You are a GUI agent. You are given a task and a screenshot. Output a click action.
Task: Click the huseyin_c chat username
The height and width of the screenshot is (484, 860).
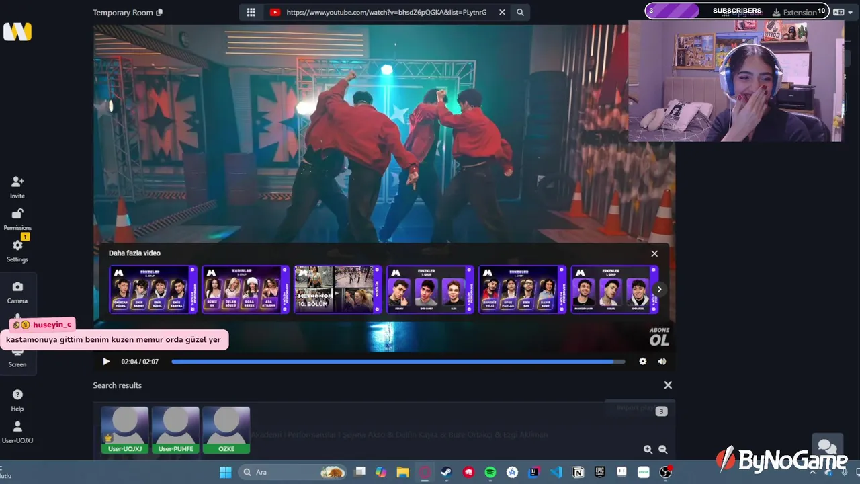tap(52, 325)
